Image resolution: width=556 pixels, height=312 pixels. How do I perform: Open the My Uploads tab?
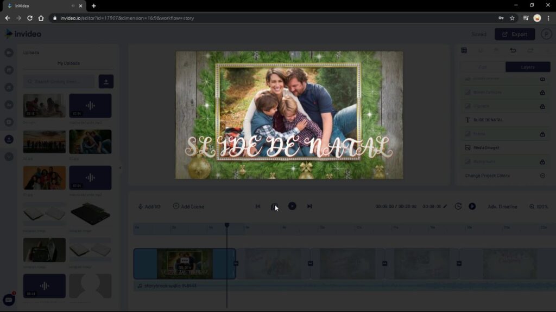click(68, 63)
